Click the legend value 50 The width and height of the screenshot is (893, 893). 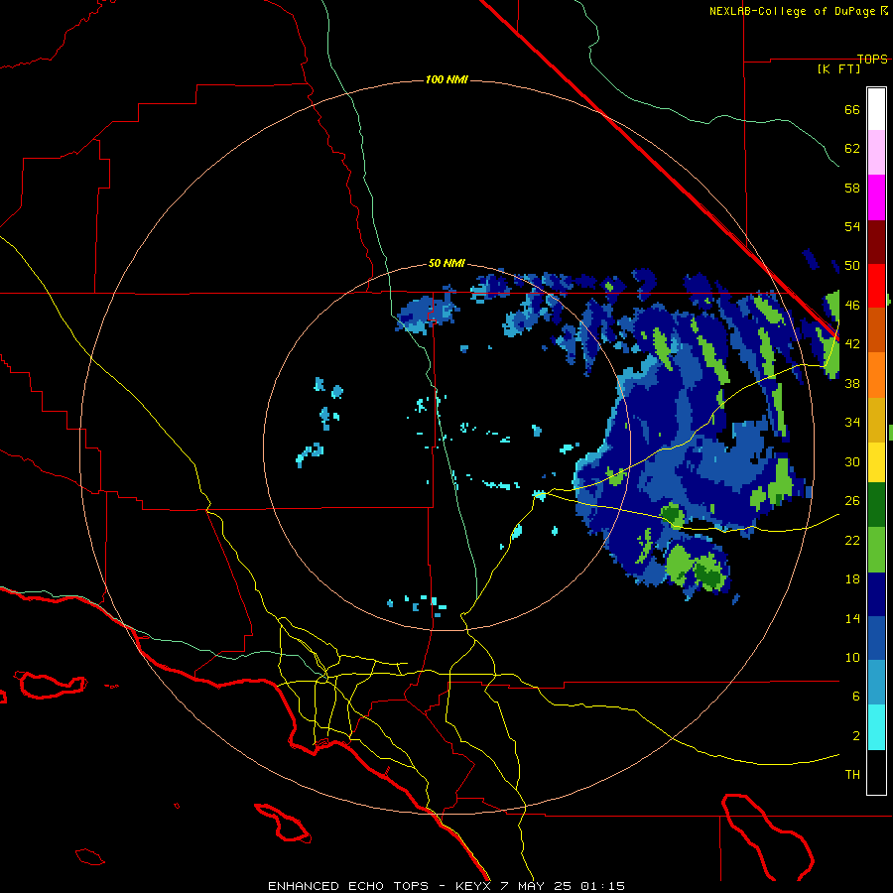tap(852, 266)
